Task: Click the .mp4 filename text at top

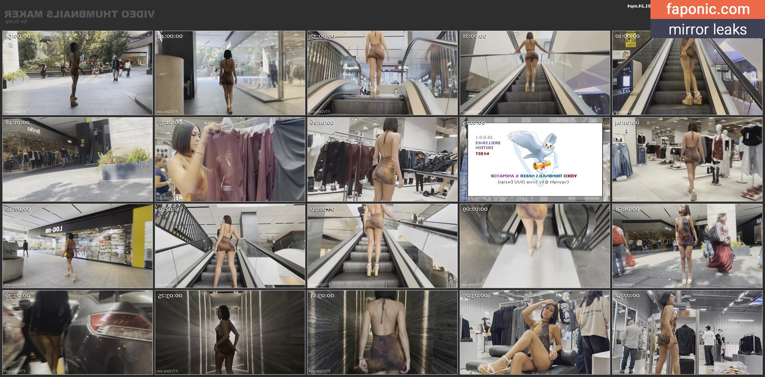Action: pyautogui.click(x=638, y=6)
